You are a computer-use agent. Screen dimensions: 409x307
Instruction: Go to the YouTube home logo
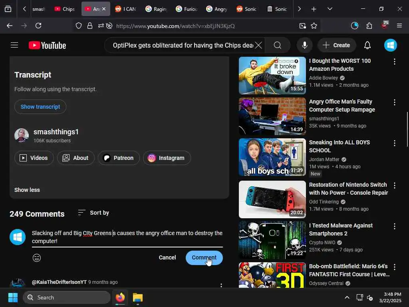(x=47, y=46)
